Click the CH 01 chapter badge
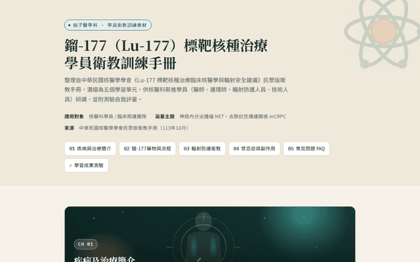The image size is (420, 262). pos(86,244)
